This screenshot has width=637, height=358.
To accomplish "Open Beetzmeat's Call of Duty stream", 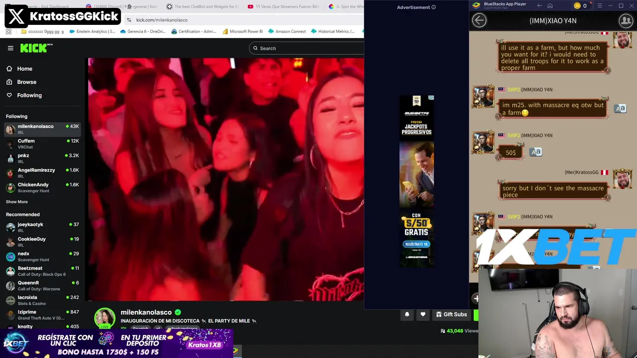I will pyautogui.click(x=42, y=271).
